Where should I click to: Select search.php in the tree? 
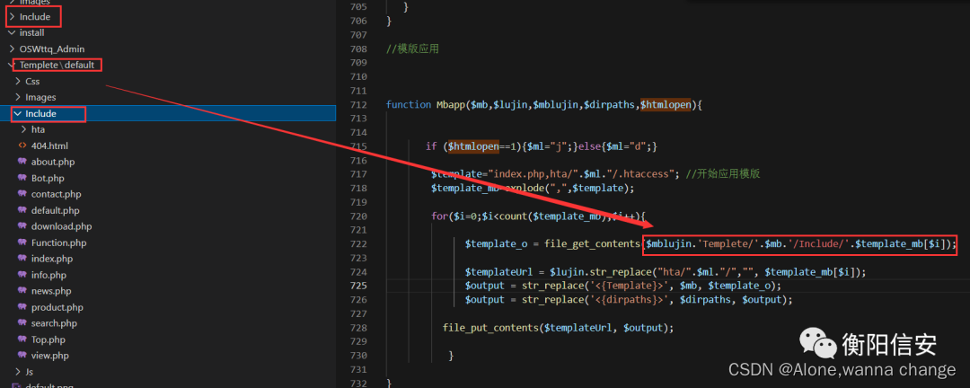[x=54, y=323]
